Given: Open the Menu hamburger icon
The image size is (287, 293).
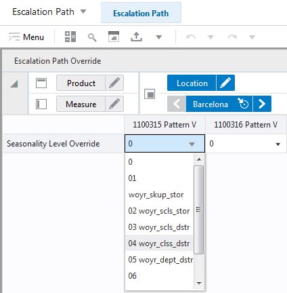Looking at the screenshot, I should (x=14, y=37).
